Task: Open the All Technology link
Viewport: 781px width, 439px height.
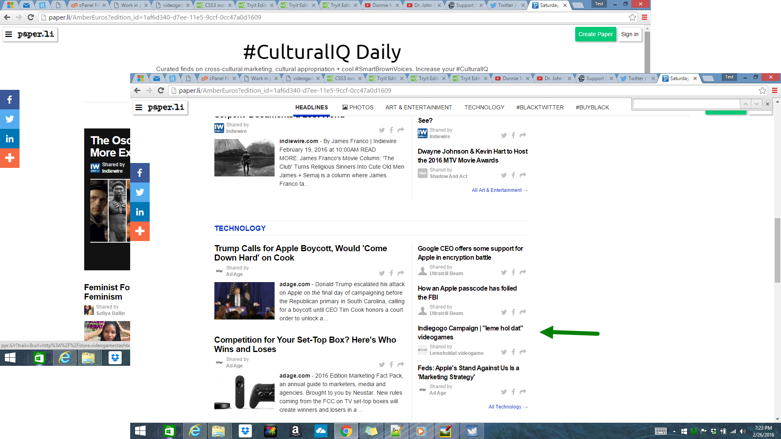Action: click(505, 406)
